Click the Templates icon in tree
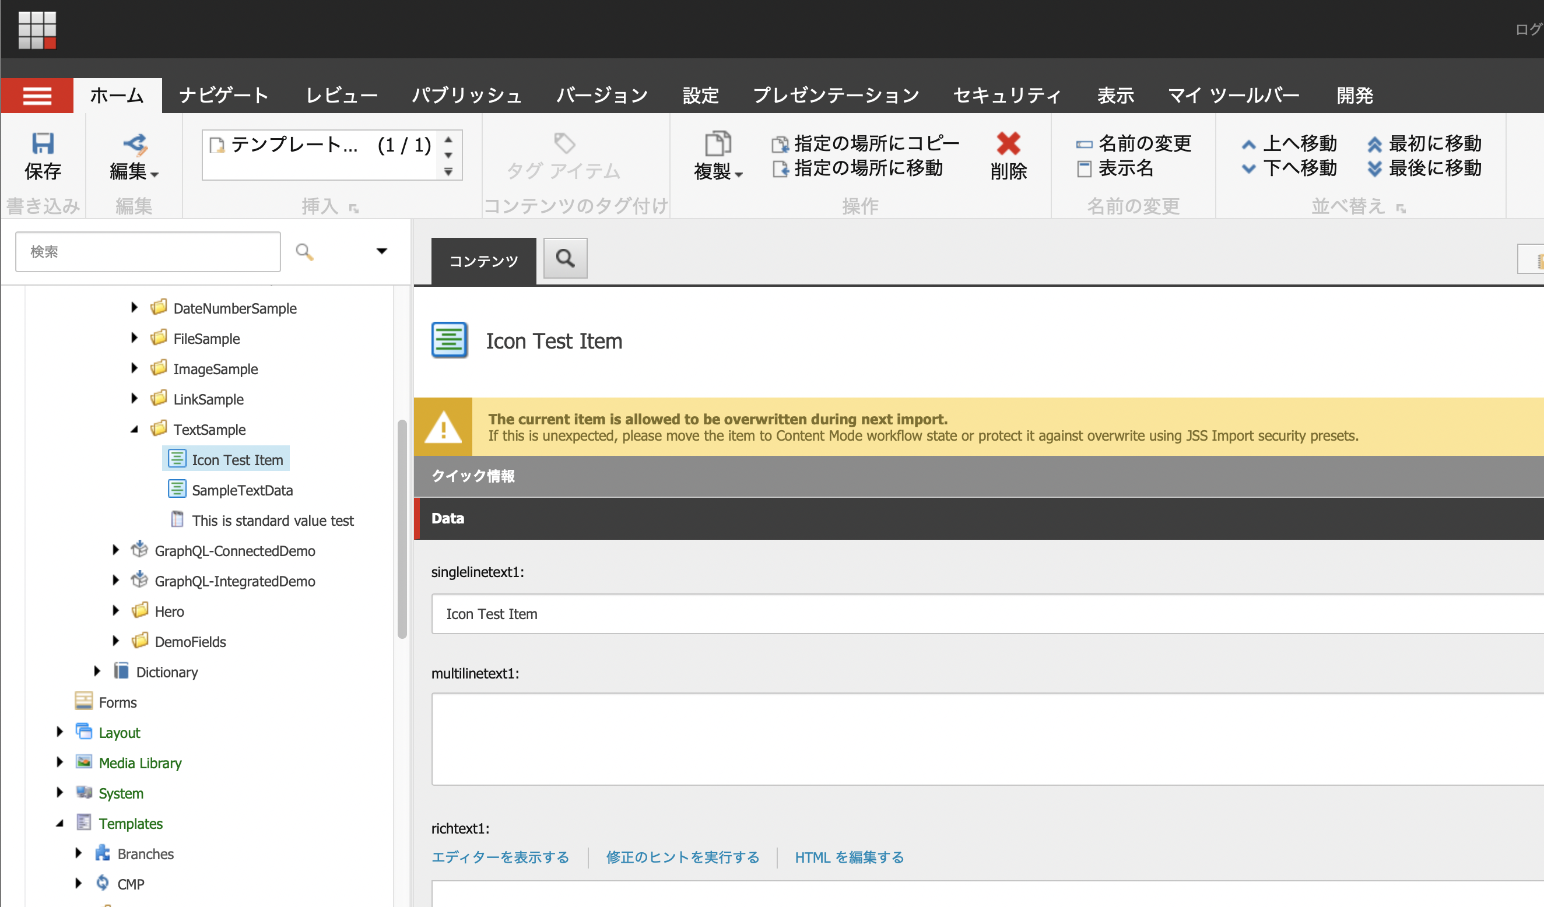This screenshot has width=1544, height=907. click(x=84, y=822)
